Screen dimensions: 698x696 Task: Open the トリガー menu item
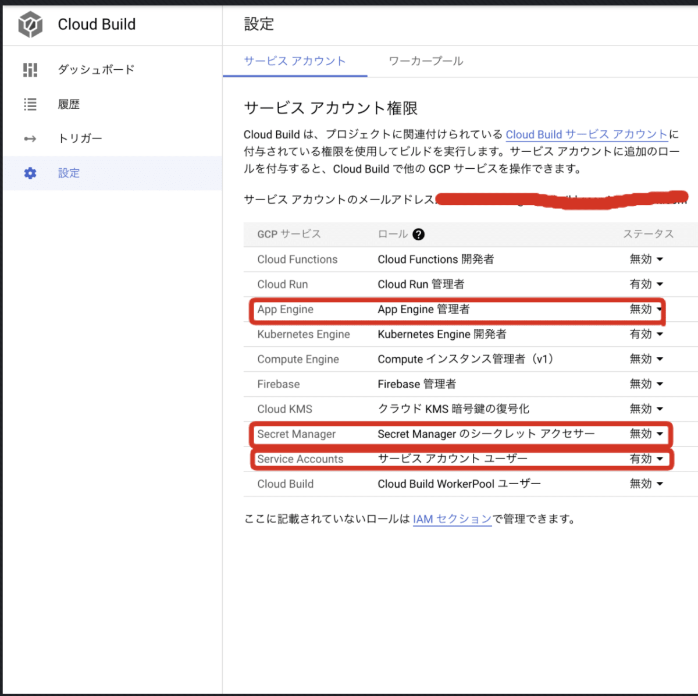tap(112, 139)
